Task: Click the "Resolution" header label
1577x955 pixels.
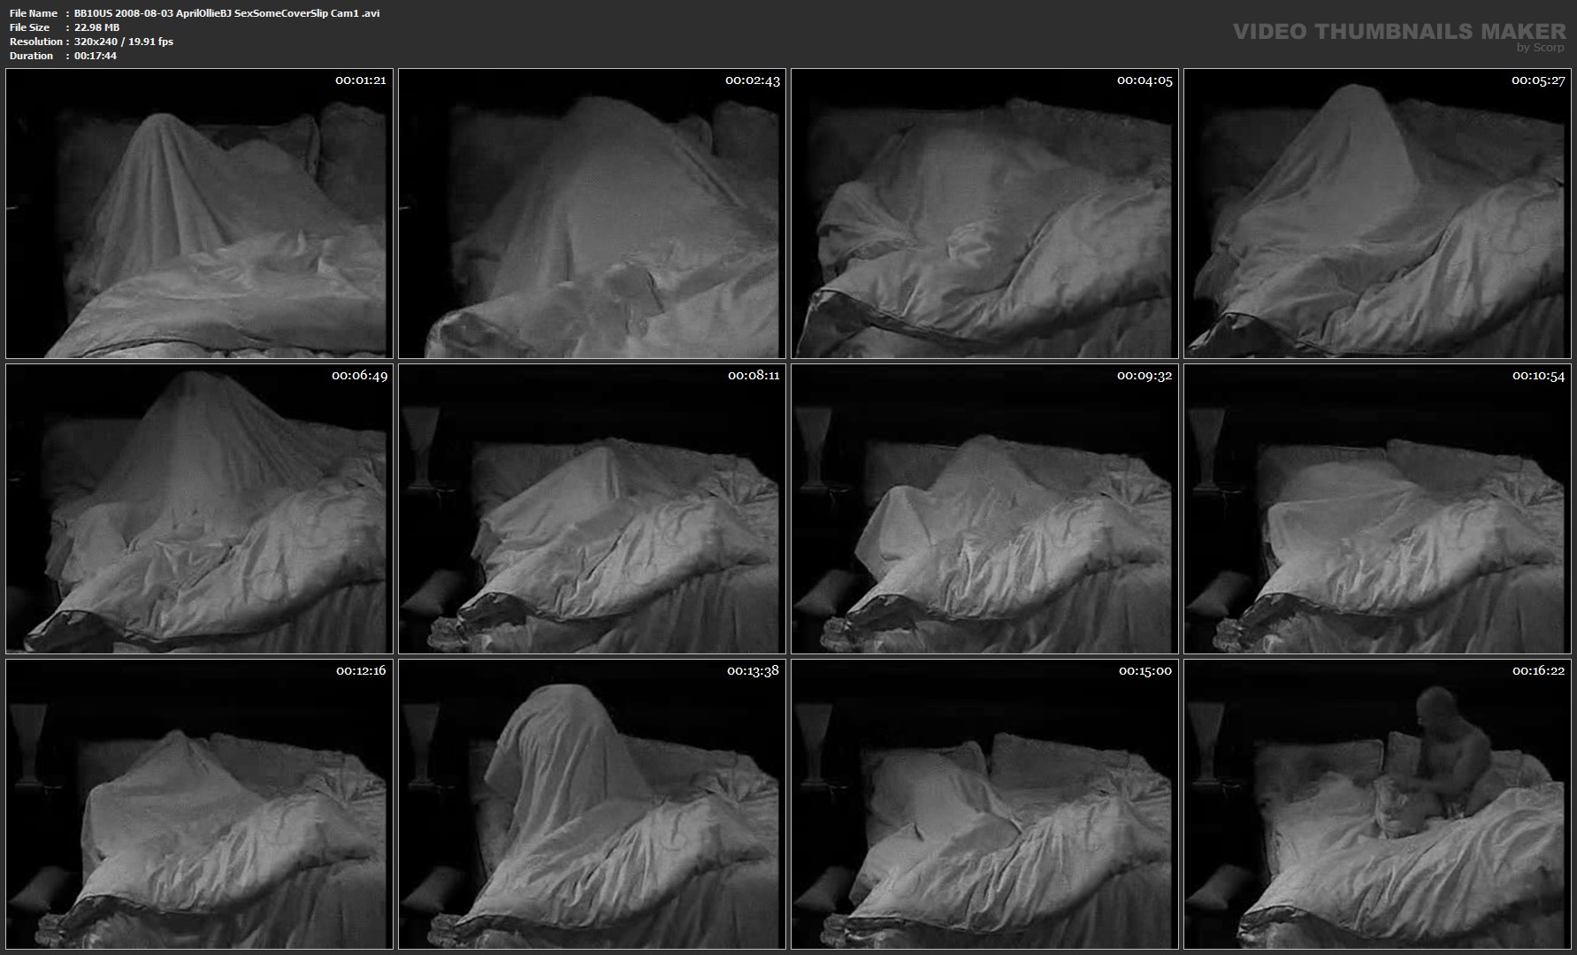Action: pyautogui.click(x=36, y=42)
